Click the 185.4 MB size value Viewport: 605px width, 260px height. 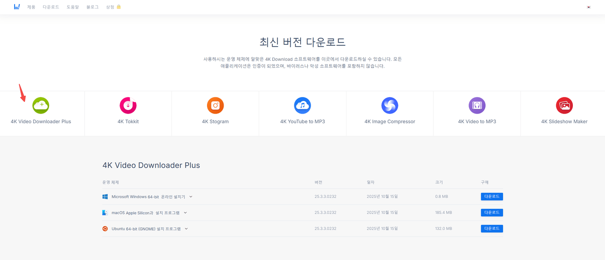coord(443,213)
